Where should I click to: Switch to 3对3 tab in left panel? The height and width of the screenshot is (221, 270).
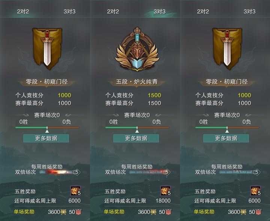pos(70,12)
